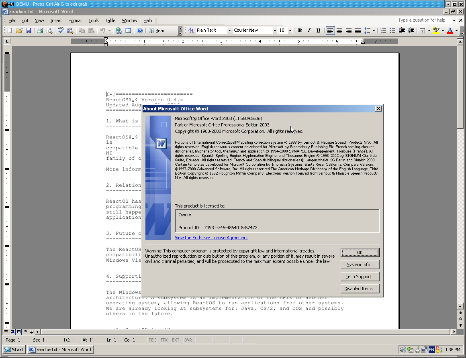
Task: Click the Tech Support button
Action: [360, 277]
